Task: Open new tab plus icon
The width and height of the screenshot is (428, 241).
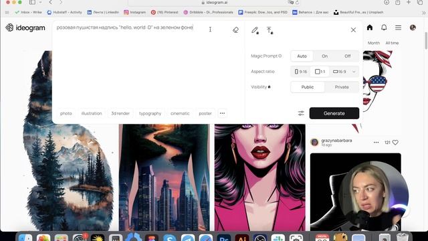Action: pyautogui.click(x=409, y=2)
